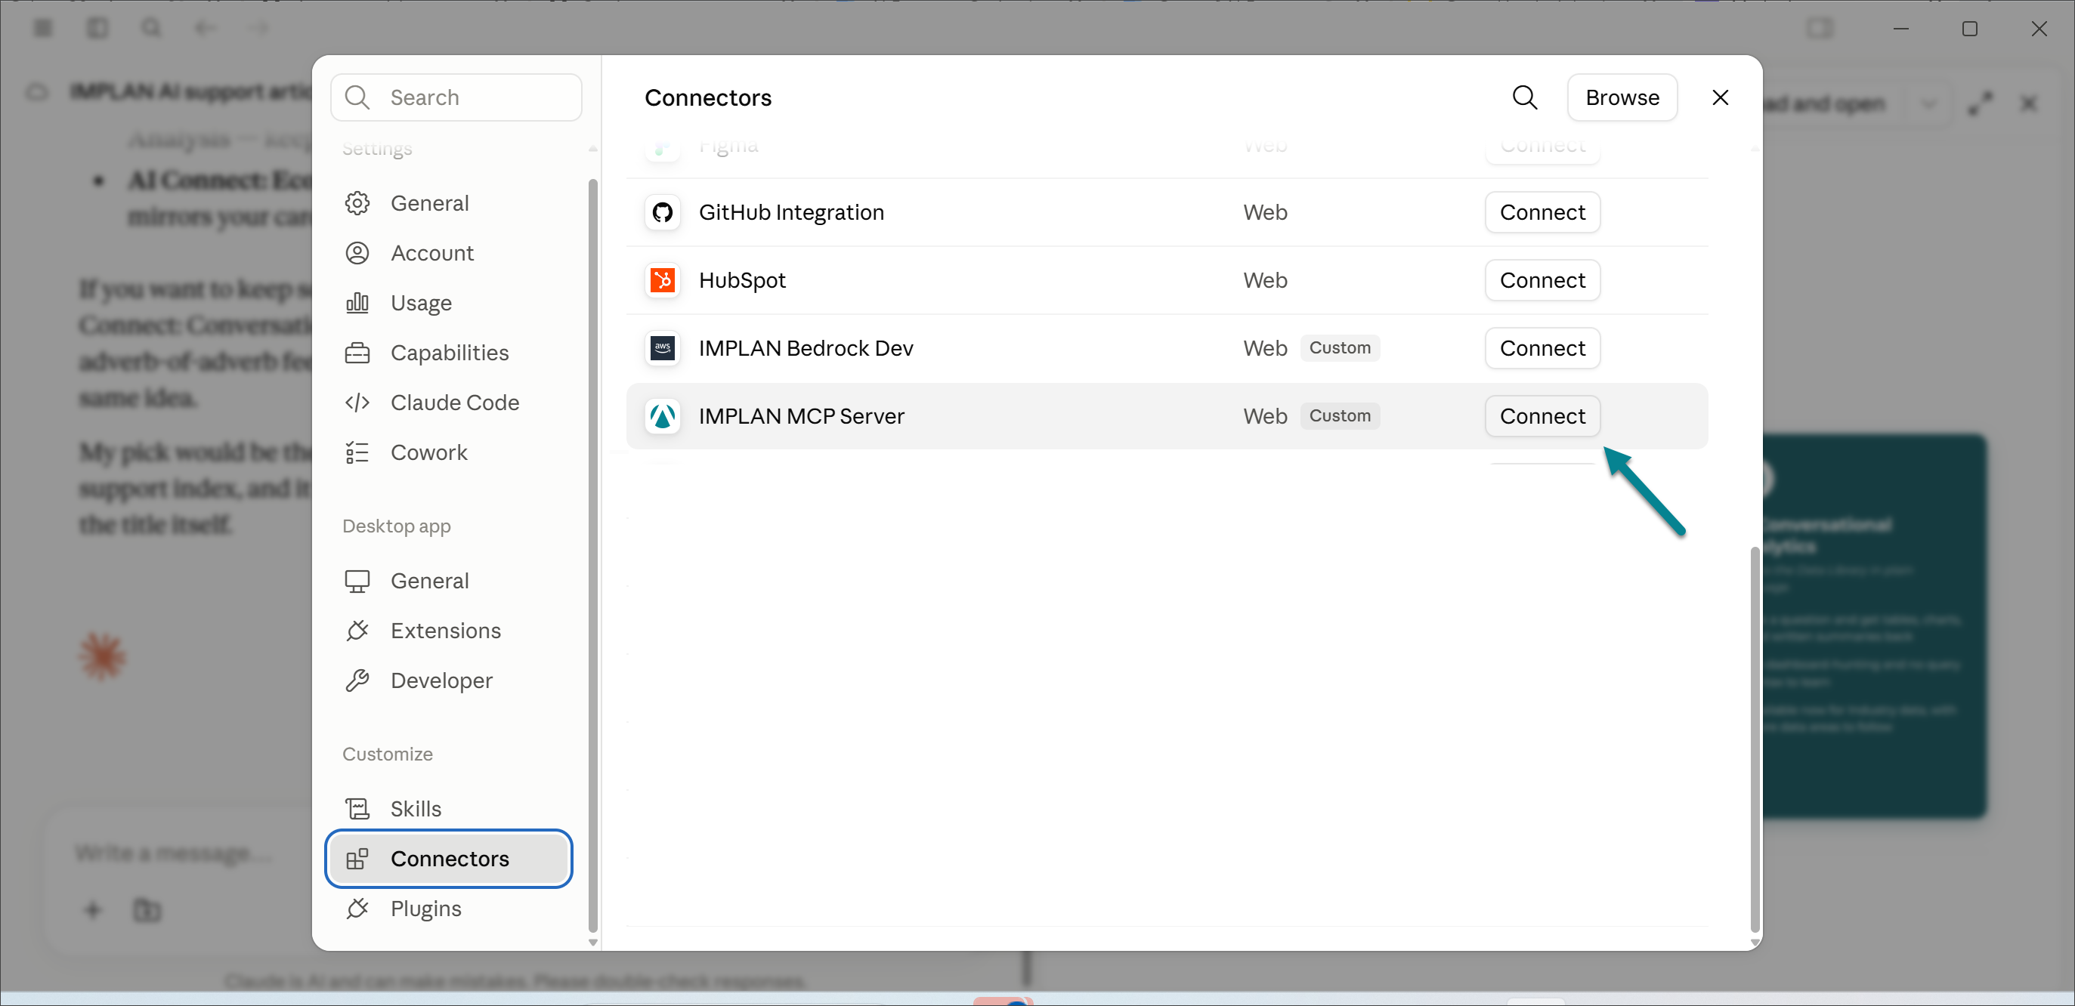Click the settings sidebar vertical scrollbar
This screenshot has width=2075, height=1006.
(x=593, y=555)
